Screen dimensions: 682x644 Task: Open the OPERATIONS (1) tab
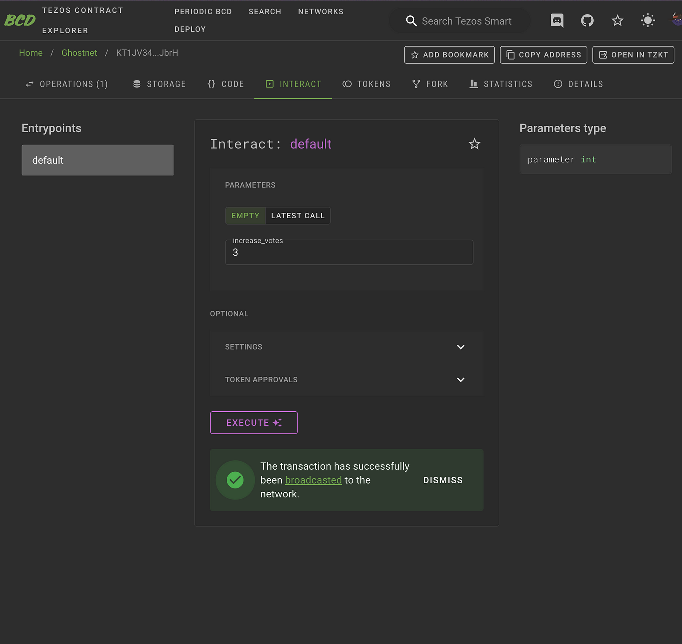pyautogui.click(x=67, y=84)
